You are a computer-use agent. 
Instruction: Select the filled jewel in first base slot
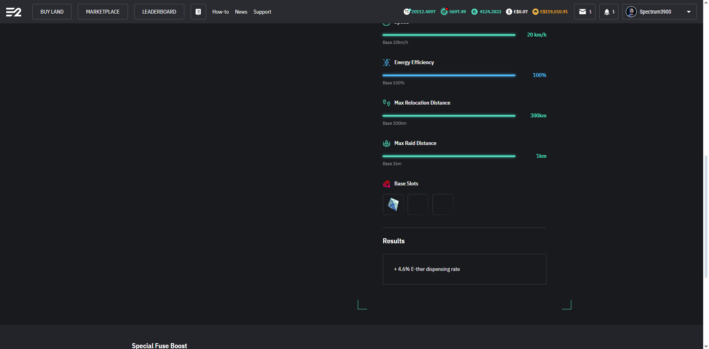393,204
